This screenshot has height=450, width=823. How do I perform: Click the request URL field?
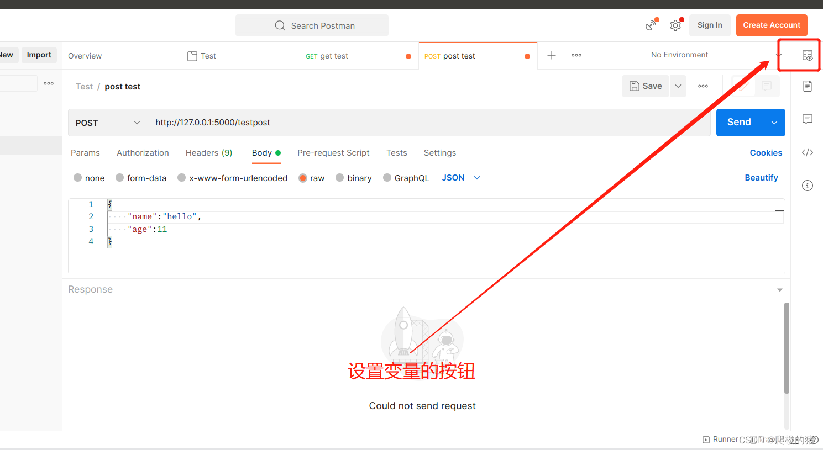coord(429,123)
